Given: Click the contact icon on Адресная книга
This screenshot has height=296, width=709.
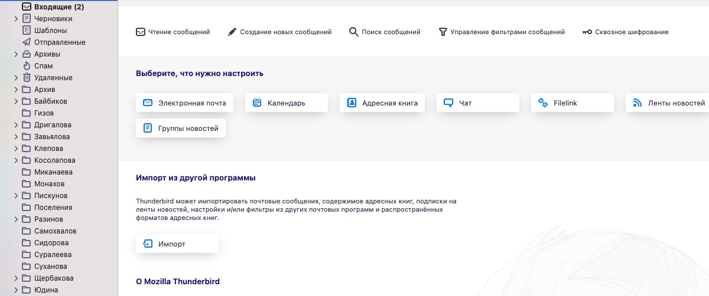Looking at the screenshot, I should pyautogui.click(x=352, y=103).
